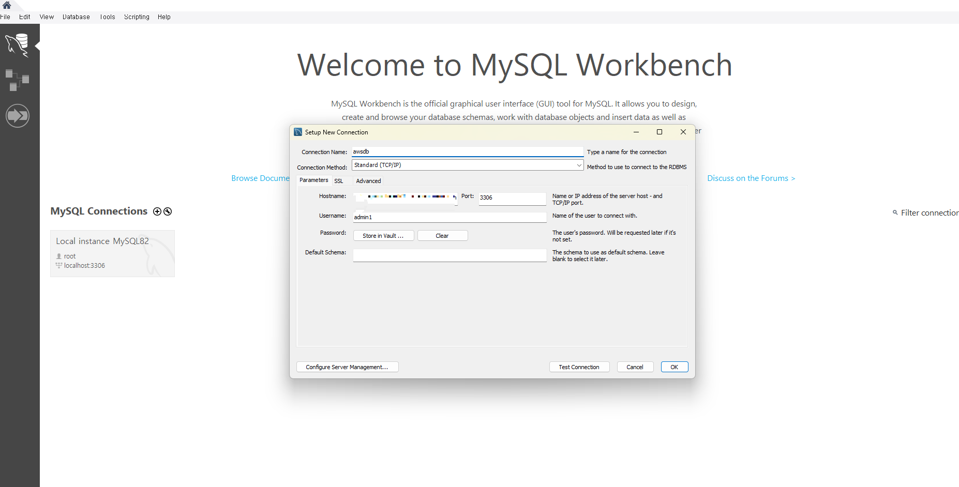Switch to the Advanced tab
Image resolution: width=959 pixels, height=487 pixels.
point(368,181)
